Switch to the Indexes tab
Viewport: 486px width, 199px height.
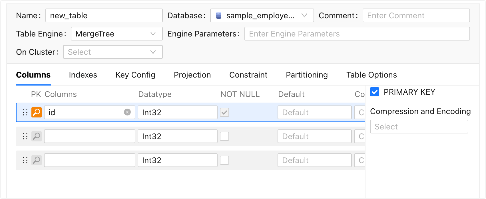click(83, 75)
